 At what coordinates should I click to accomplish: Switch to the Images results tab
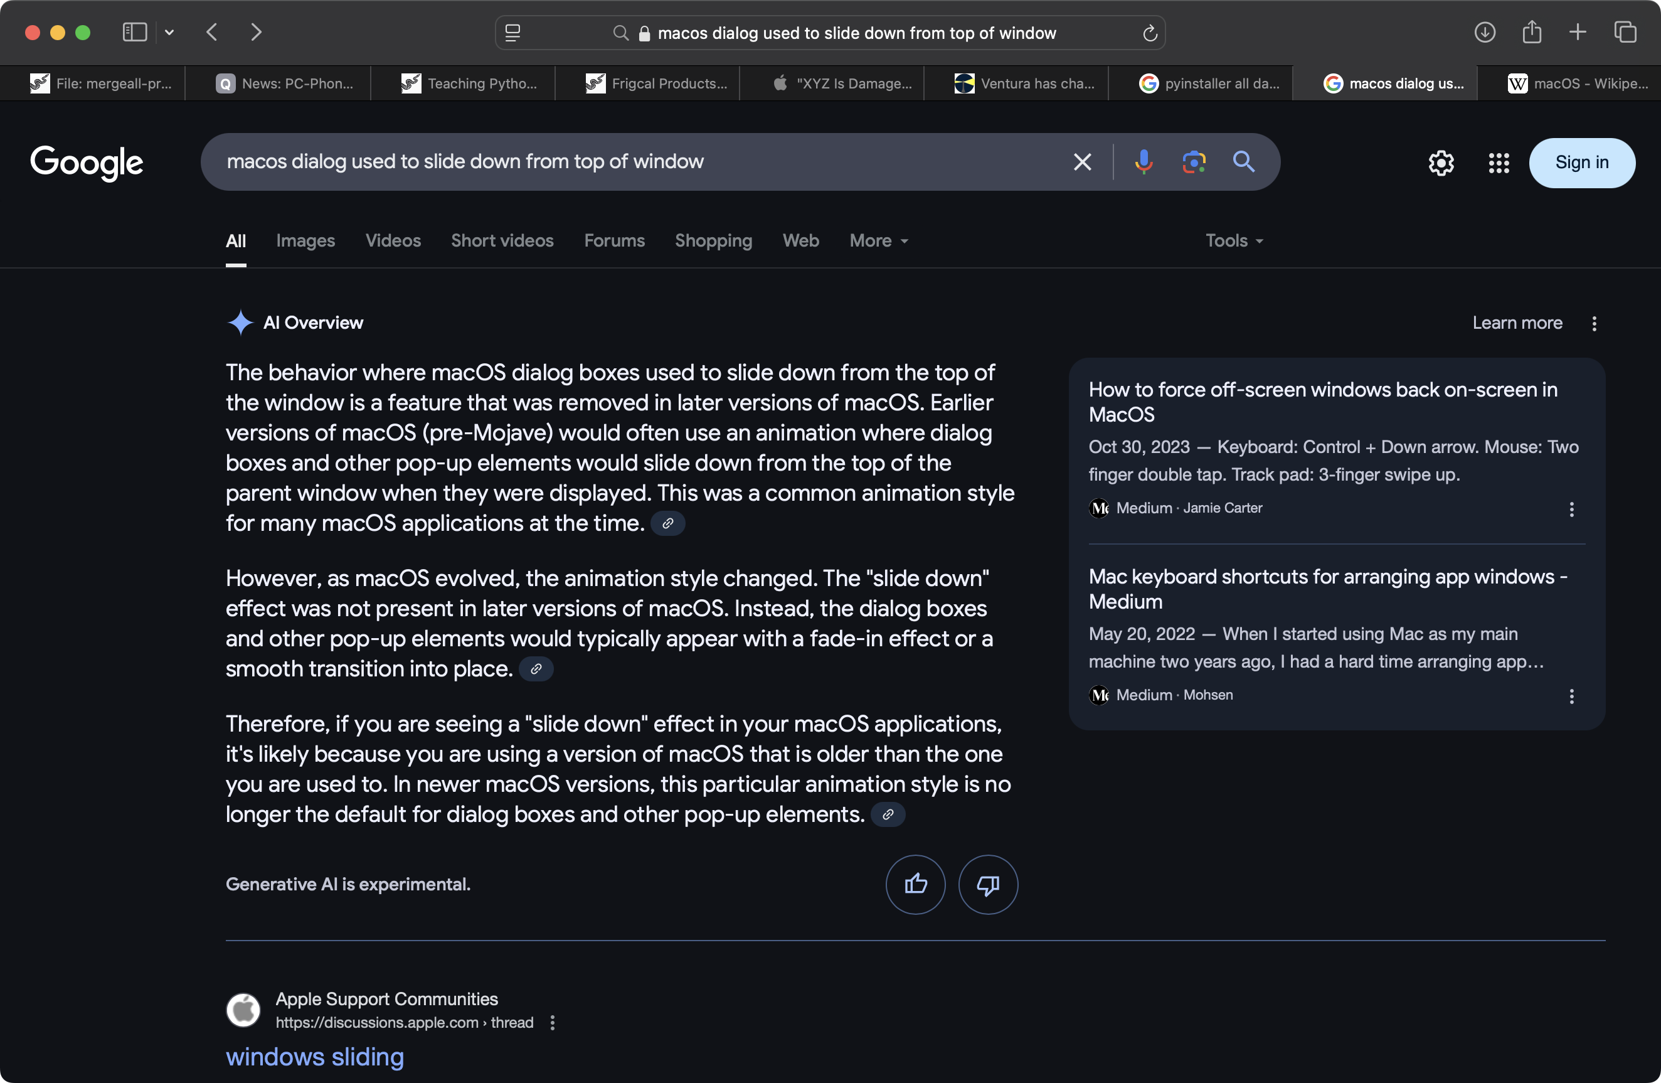tap(305, 241)
